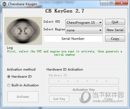This screenshot has height=109, width=130.
Task: Maximize the Chessbase Keygen window
Action: click(111, 3)
